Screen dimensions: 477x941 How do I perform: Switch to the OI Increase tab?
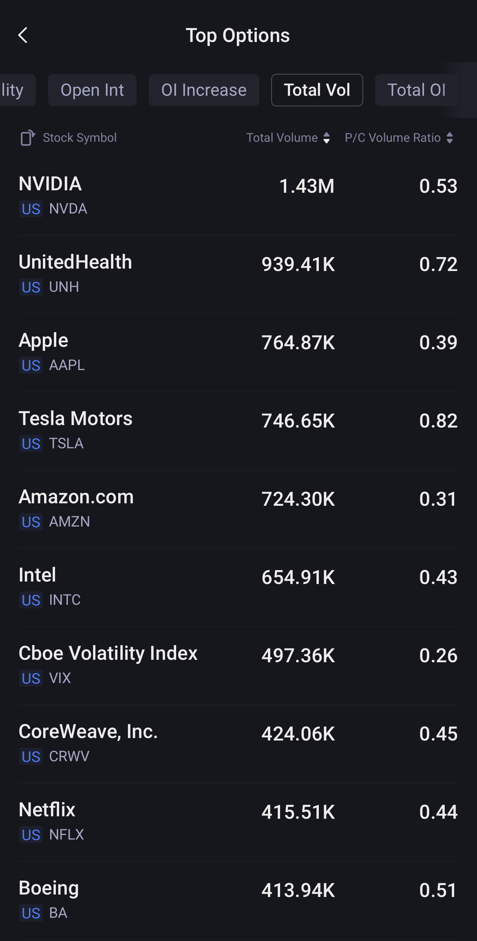pos(204,90)
